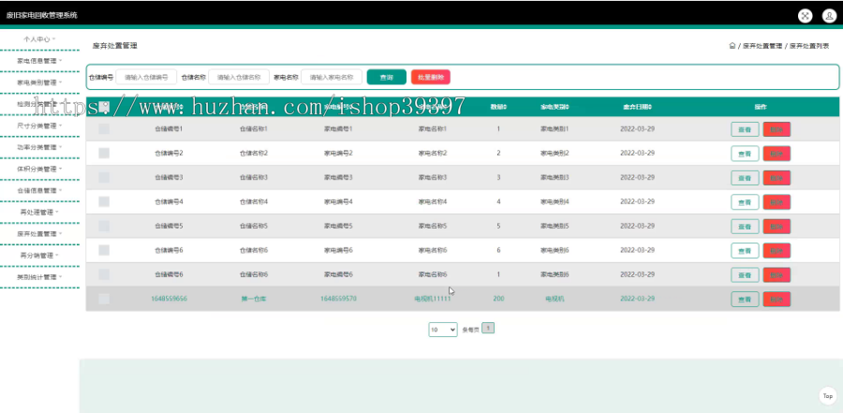This screenshot has height=413, width=843.
Task: Check the row checkbox for 仓储编号5
Action: pyautogui.click(x=104, y=226)
